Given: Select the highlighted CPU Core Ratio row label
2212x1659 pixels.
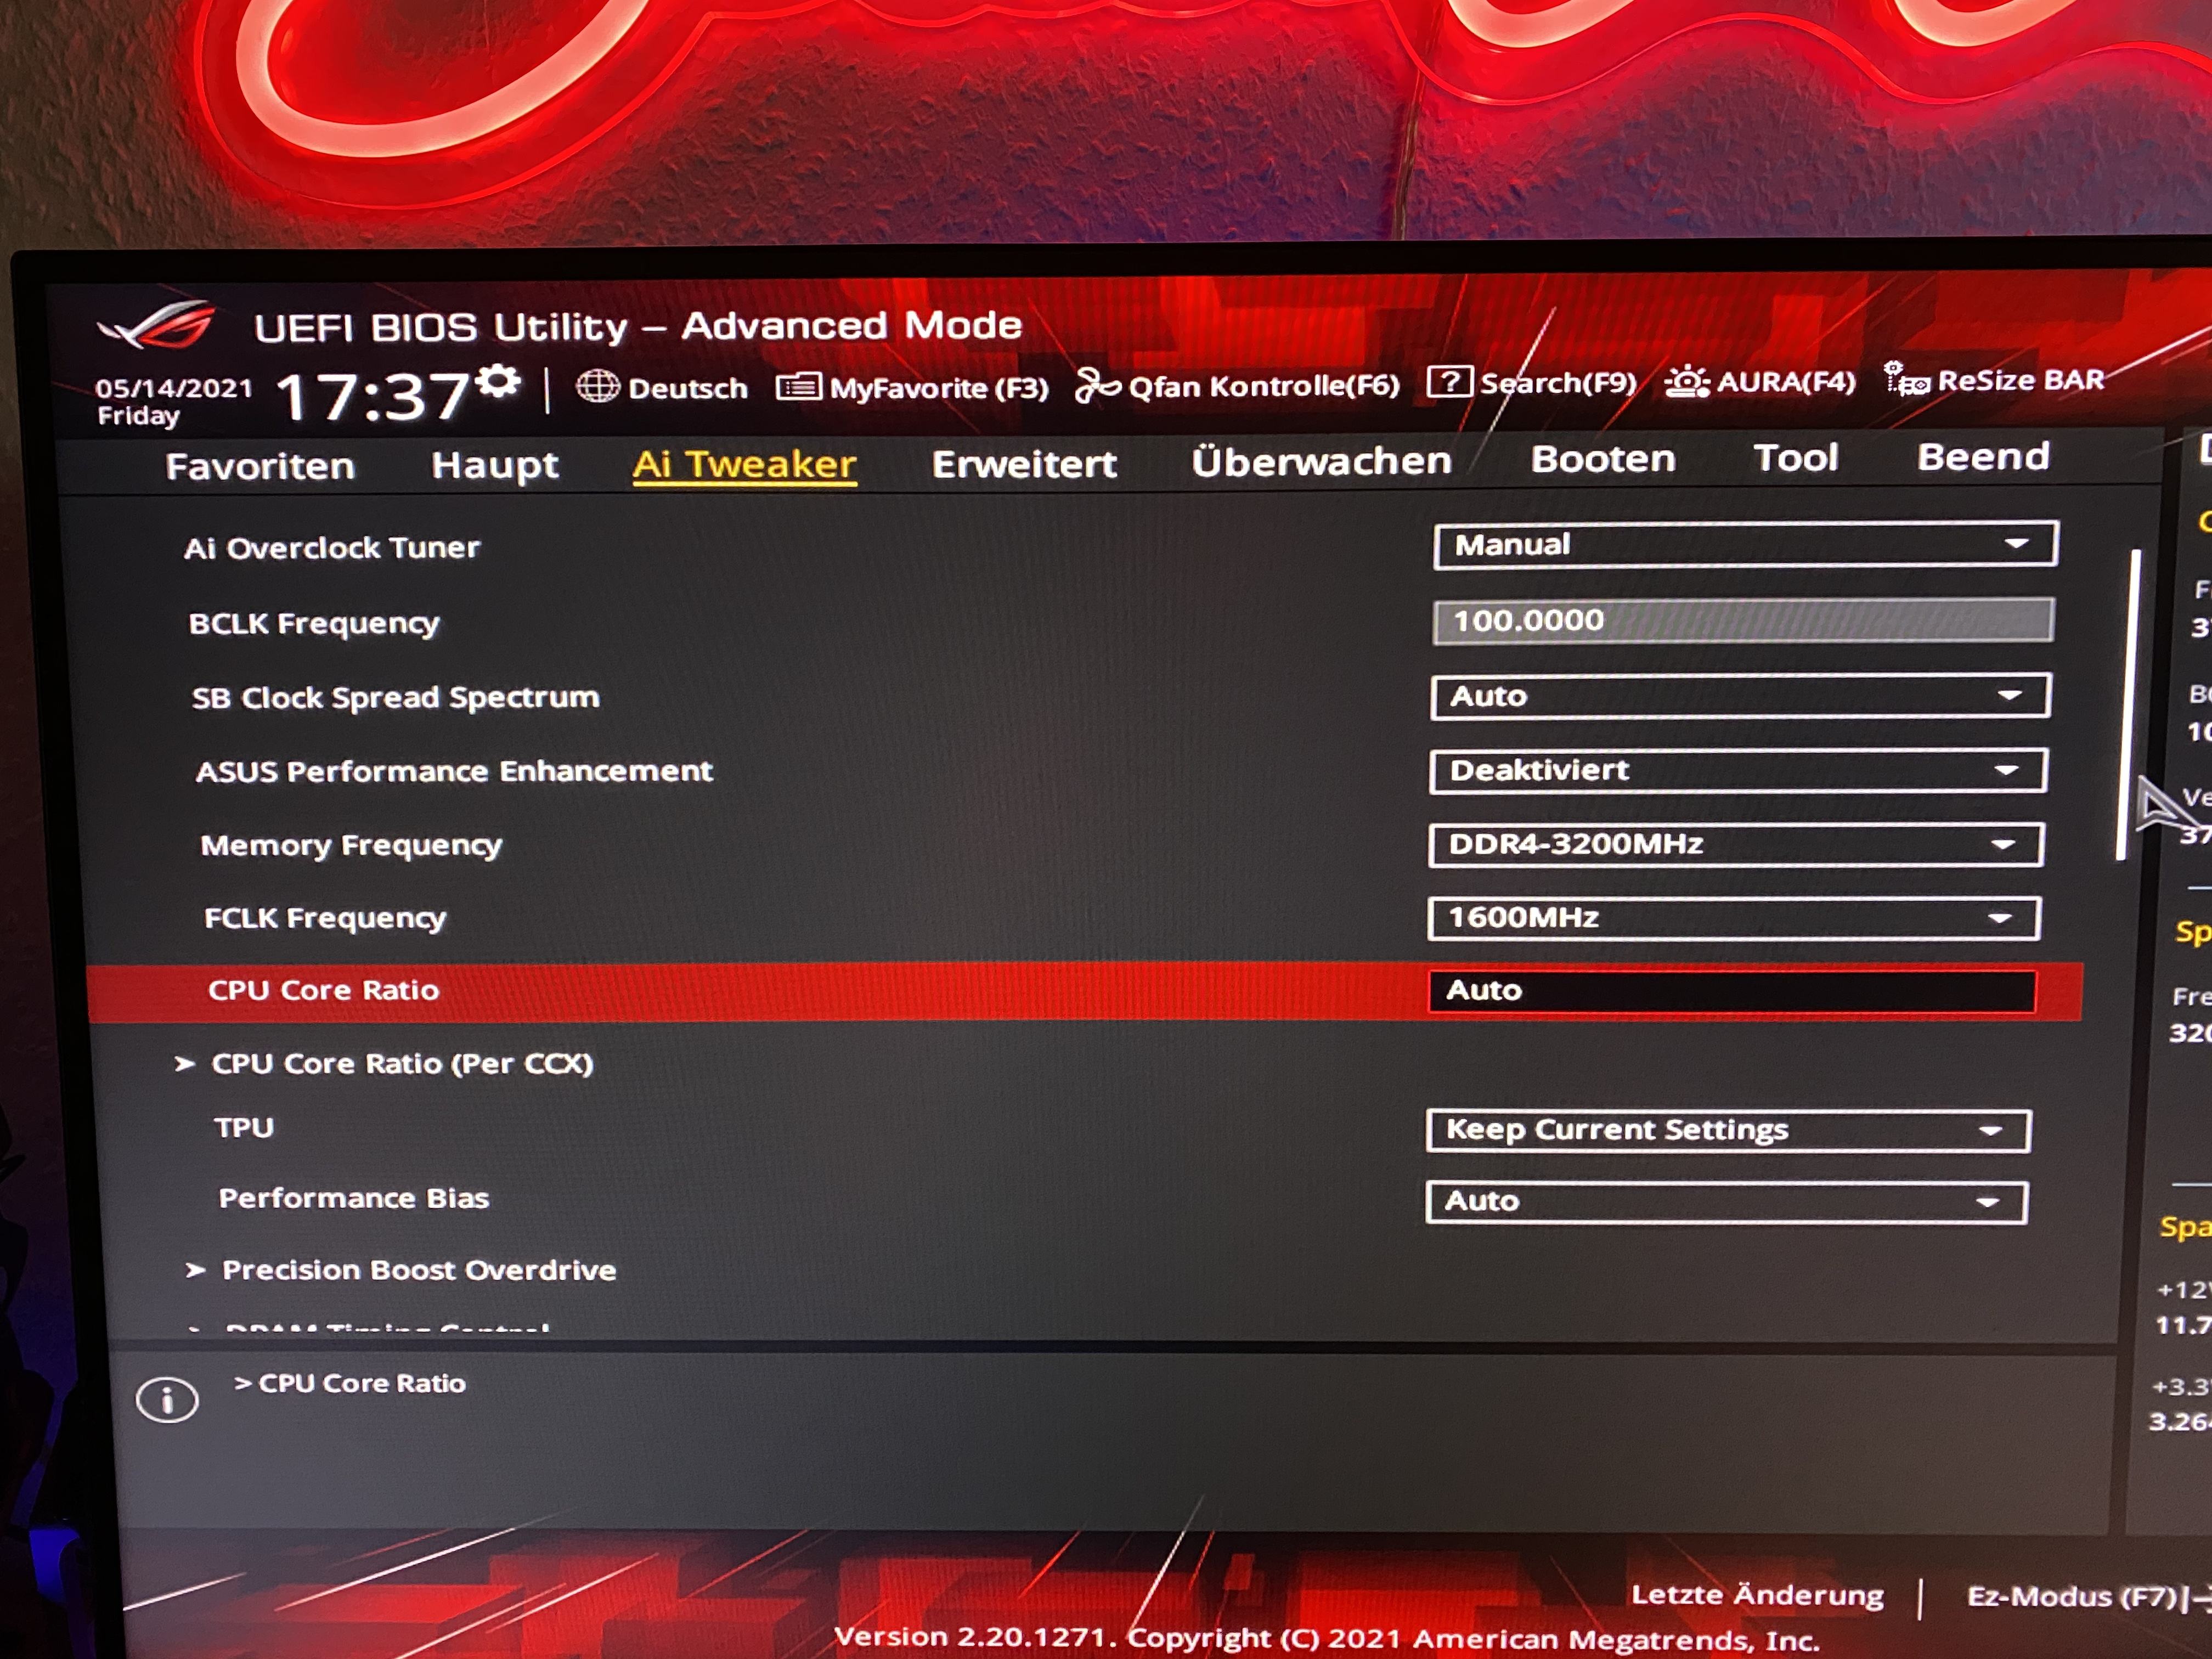Looking at the screenshot, I should click(324, 990).
